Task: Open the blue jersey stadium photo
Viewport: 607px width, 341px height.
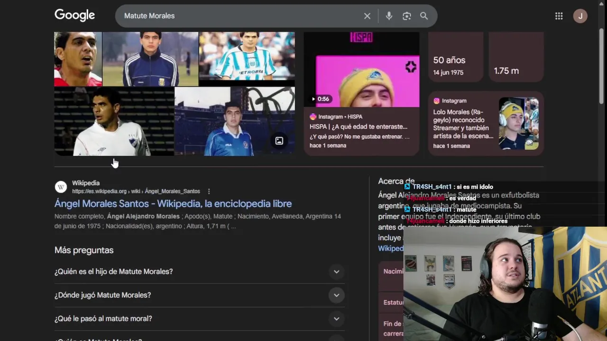Action: (x=235, y=121)
